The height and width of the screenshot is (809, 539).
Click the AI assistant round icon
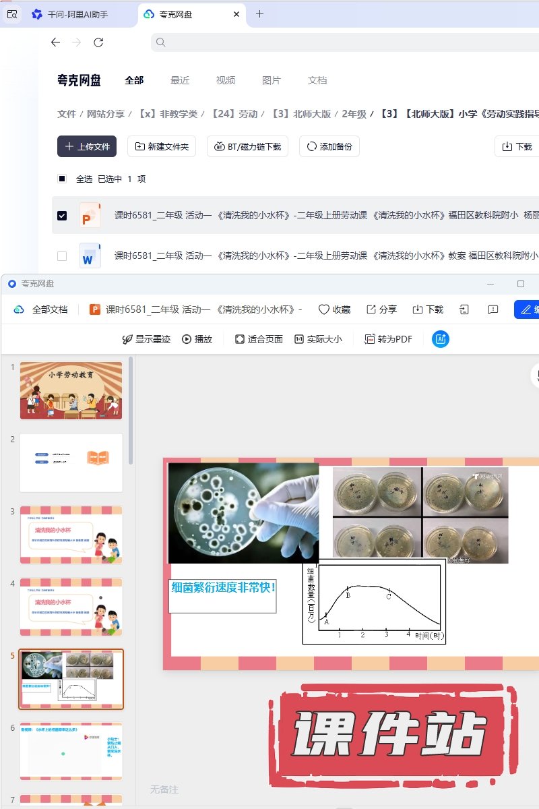point(441,339)
